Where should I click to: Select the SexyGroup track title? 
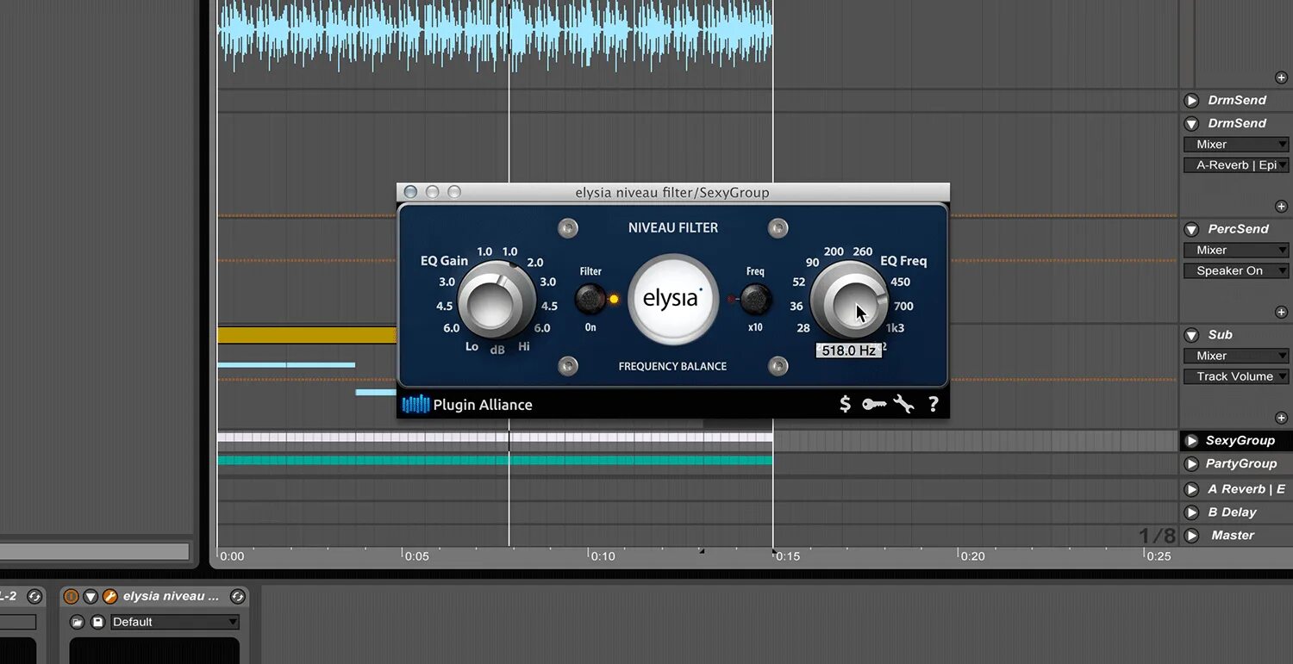1240,441
